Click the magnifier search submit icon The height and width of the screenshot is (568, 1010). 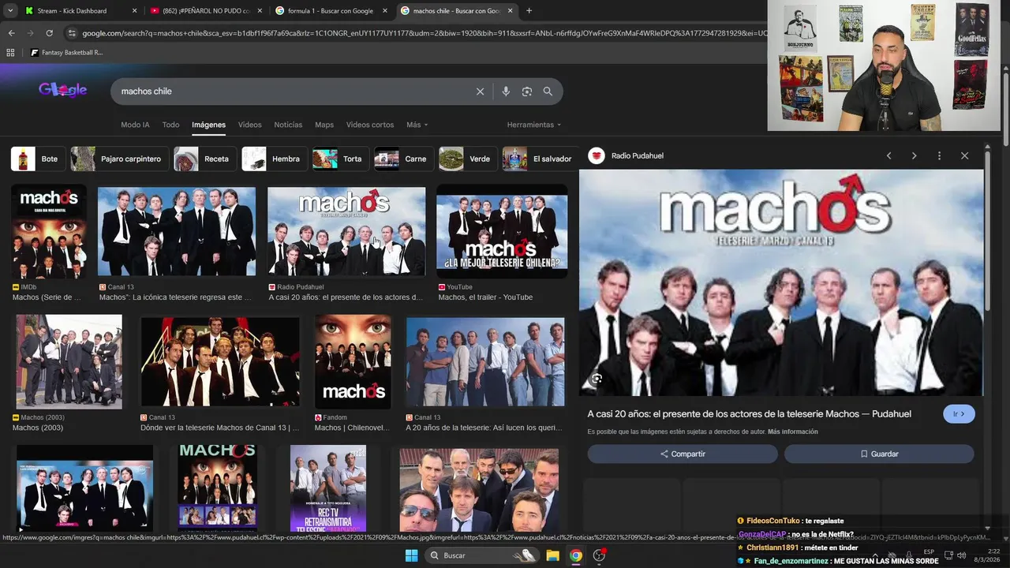pos(548,92)
